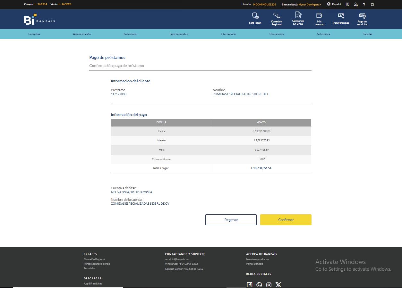This screenshot has height=288, width=402.
Task: Open the Tarjetas menu
Action: click(x=368, y=34)
